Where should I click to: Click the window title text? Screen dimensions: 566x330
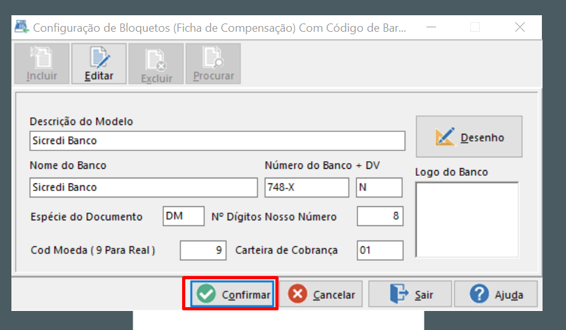(220, 28)
